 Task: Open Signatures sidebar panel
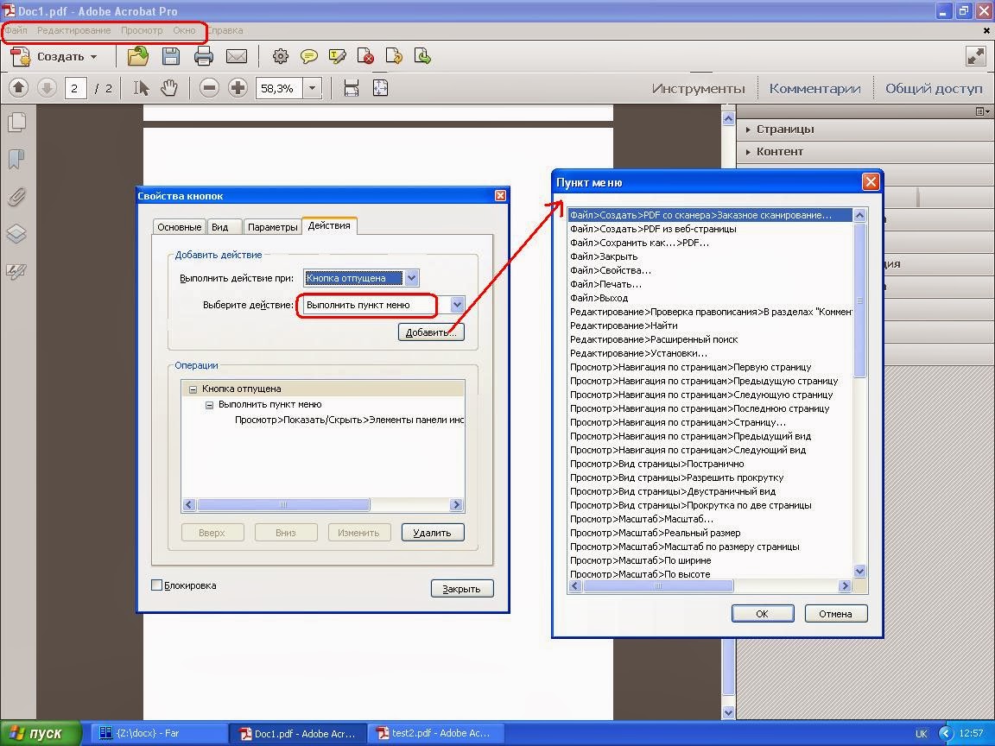(x=16, y=271)
